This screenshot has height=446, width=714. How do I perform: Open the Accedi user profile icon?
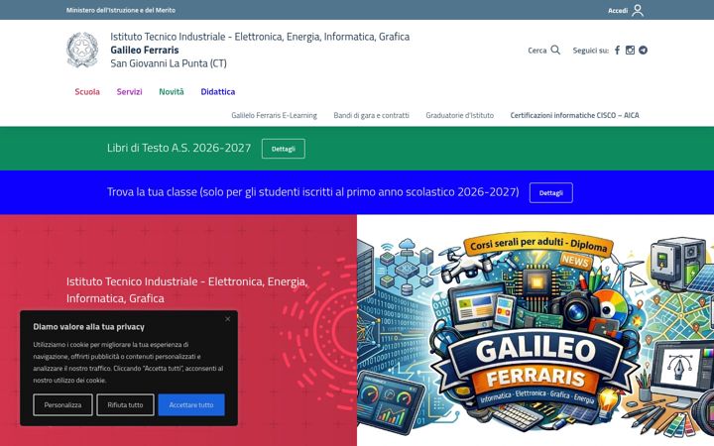(638, 10)
